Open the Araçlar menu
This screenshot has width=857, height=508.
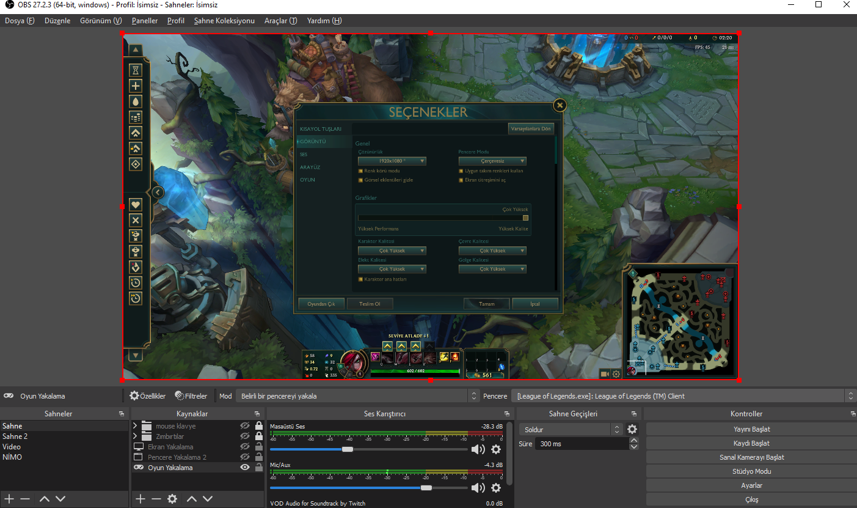point(280,21)
